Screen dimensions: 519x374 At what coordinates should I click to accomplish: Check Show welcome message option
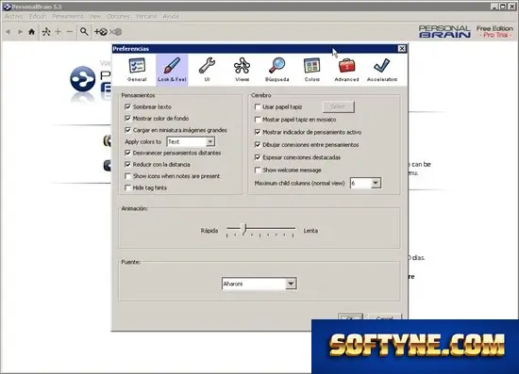click(258, 170)
